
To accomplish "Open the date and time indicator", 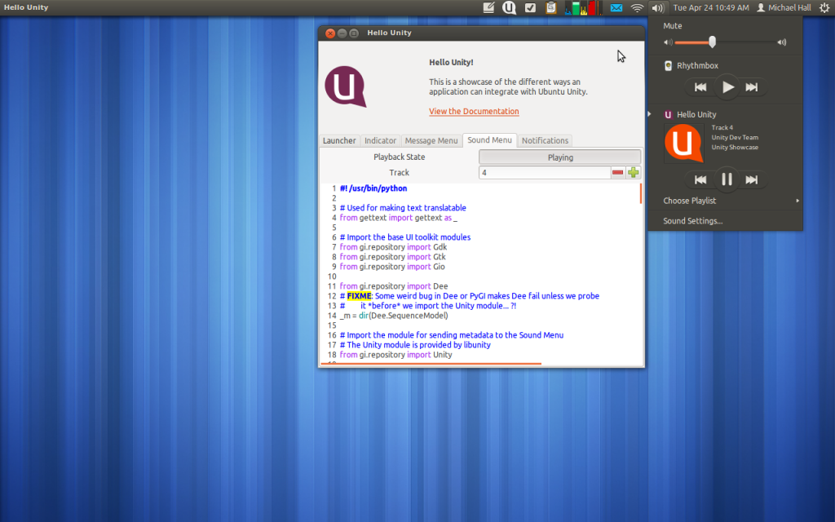I will [711, 7].
